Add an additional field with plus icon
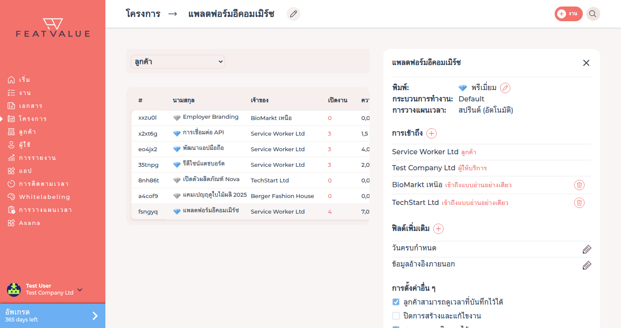The width and height of the screenshot is (621, 328). click(x=438, y=228)
